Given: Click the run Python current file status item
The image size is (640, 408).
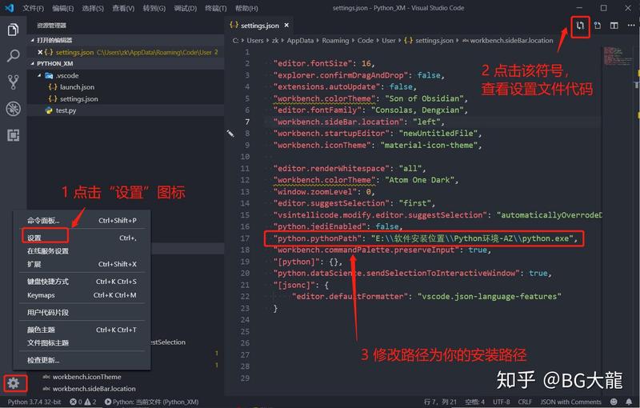Looking at the screenshot, I should pyautogui.click(x=151, y=402).
